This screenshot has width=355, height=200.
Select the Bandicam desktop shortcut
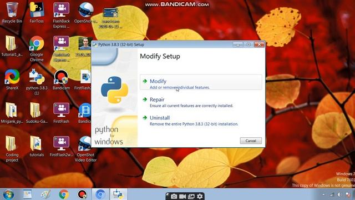[62, 79]
